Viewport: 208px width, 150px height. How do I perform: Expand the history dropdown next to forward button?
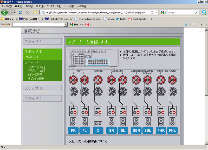pyautogui.click(x=15, y=12)
